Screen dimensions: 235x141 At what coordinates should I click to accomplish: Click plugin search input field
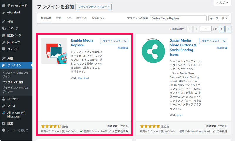[178, 18]
